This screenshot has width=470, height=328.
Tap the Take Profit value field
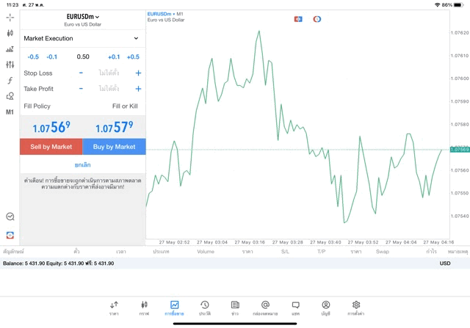(109, 89)
